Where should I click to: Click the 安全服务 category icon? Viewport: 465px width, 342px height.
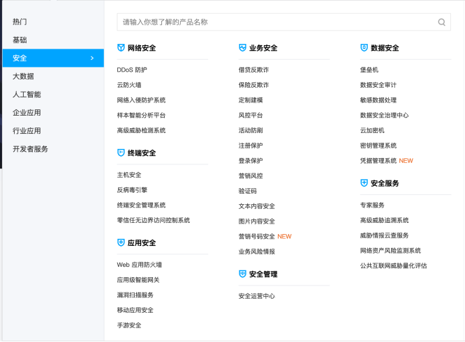tap(364, 183)
